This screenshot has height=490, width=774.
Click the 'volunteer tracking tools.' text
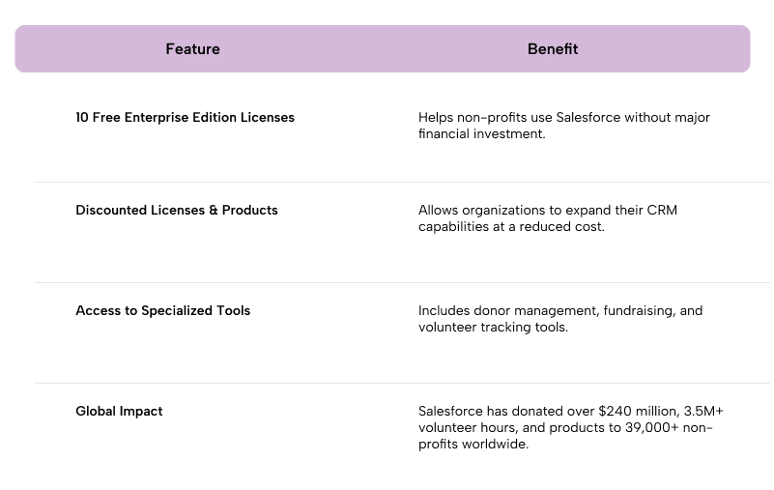[493, 327]
